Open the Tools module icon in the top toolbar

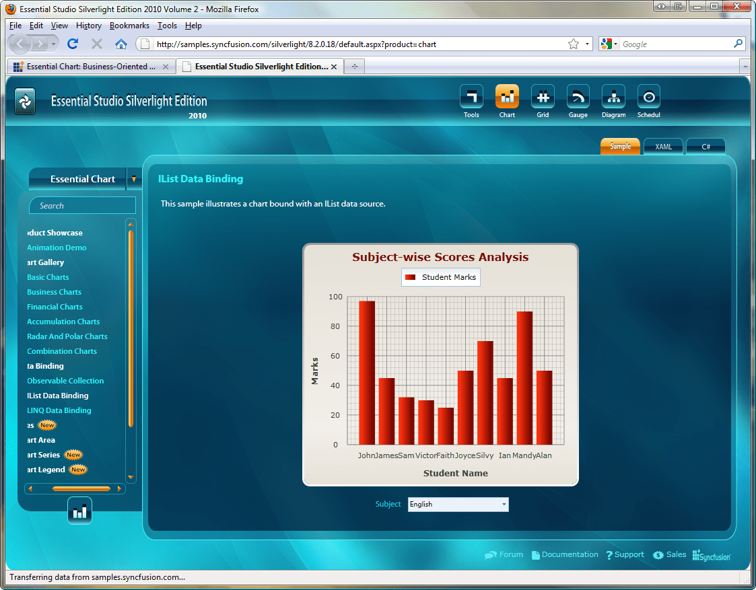tap(471, 97)
